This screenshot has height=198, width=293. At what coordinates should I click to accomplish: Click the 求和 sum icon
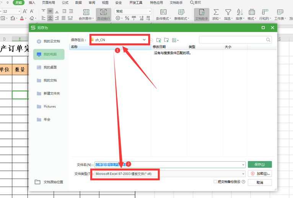coord(216,12)
